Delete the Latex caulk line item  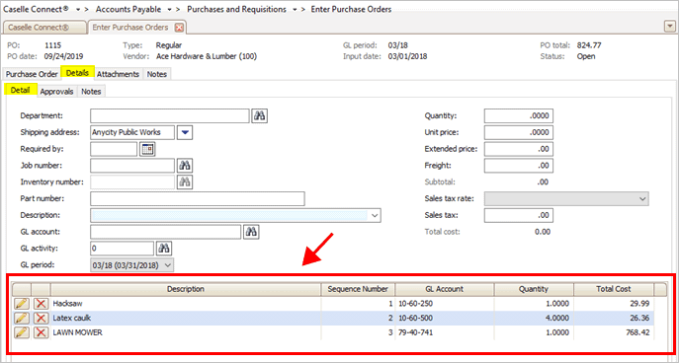coord(42,319)
